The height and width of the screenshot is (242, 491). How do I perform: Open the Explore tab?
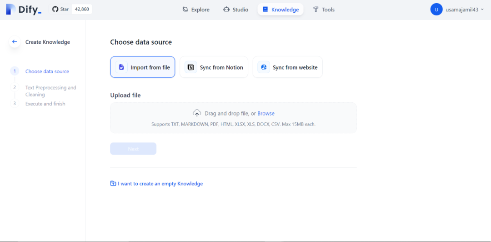pyautogui.click(x=196, y=10)
